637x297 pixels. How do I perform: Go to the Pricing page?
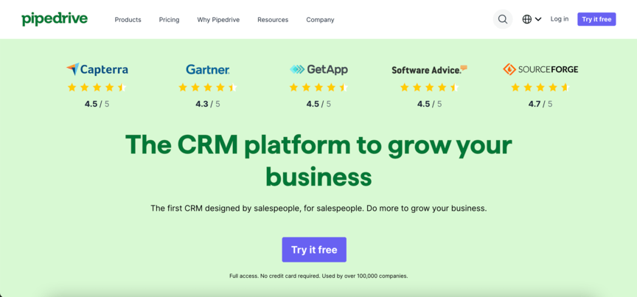pos(169,19)
